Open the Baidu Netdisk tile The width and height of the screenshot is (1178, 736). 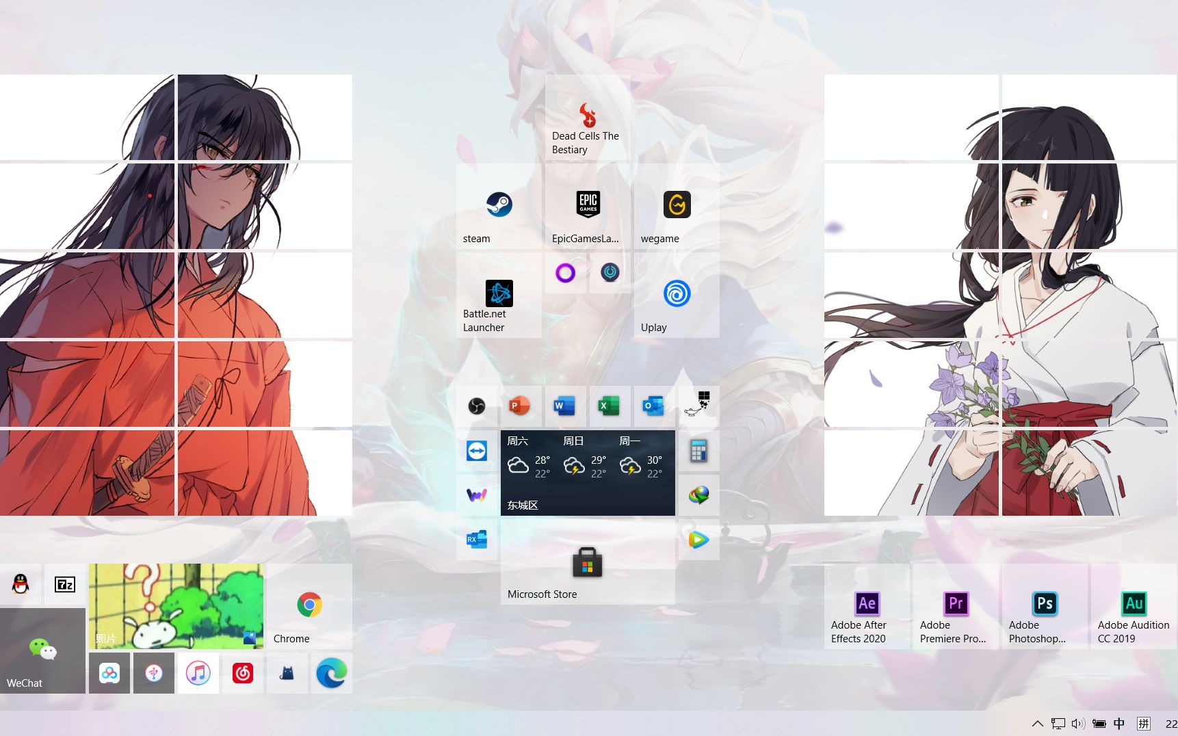(109, 673)
